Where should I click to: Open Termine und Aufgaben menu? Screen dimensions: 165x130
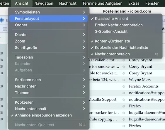click(102, 3)
